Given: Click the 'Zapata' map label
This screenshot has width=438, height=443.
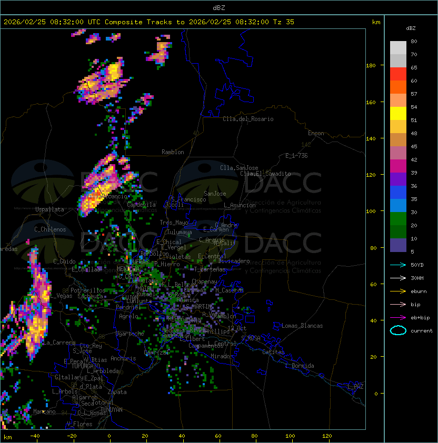Looking at the screenshot, I should click(x=117, y=392).
